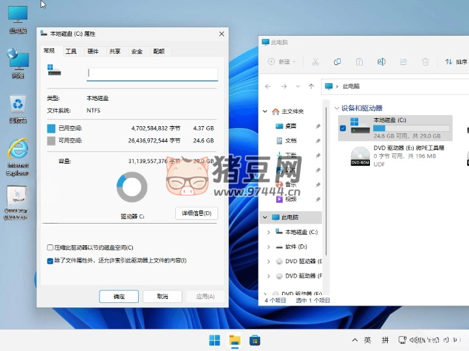Uncheck allow indexing file contents option
469x351 pixels.
51,261
